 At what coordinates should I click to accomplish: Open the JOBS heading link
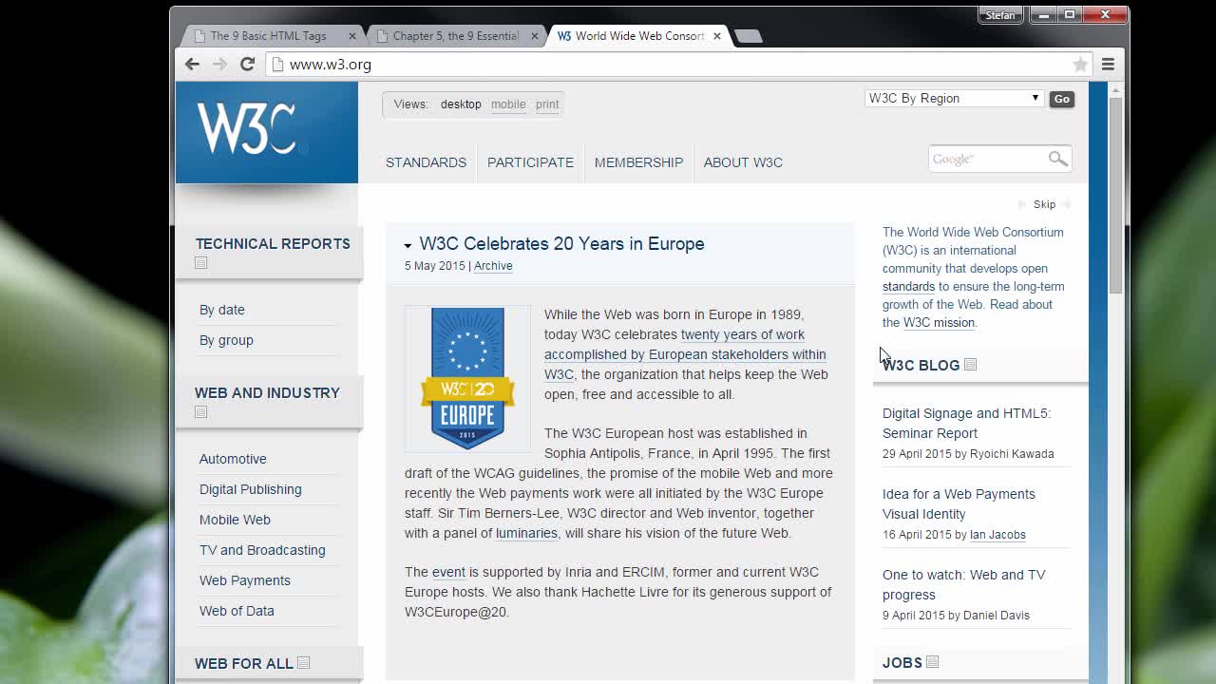pos(902,662)
